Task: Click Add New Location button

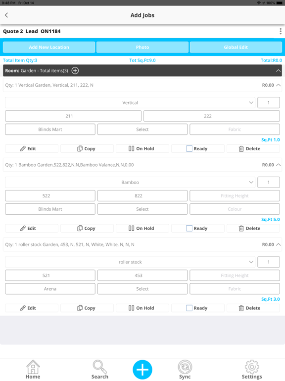Action: 49,47
